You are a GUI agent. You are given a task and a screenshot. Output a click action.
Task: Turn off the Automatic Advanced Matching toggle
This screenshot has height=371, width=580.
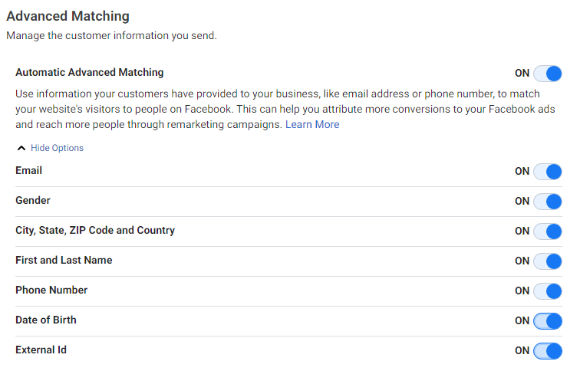pyautogui.click(x=548, y=74)
